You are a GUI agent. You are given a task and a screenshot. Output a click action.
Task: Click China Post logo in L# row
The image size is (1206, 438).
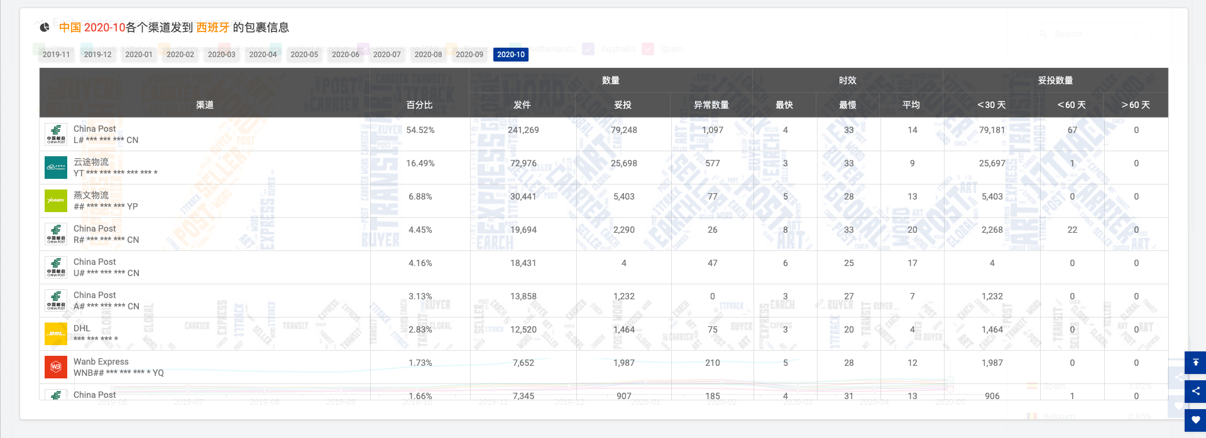[56, 134]
